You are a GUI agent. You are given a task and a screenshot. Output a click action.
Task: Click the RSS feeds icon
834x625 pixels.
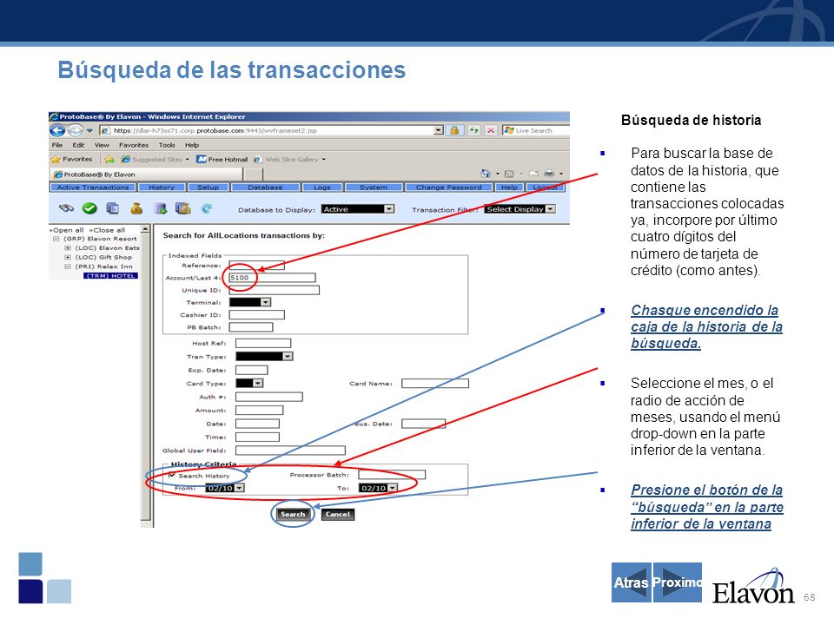pos(509,174)
